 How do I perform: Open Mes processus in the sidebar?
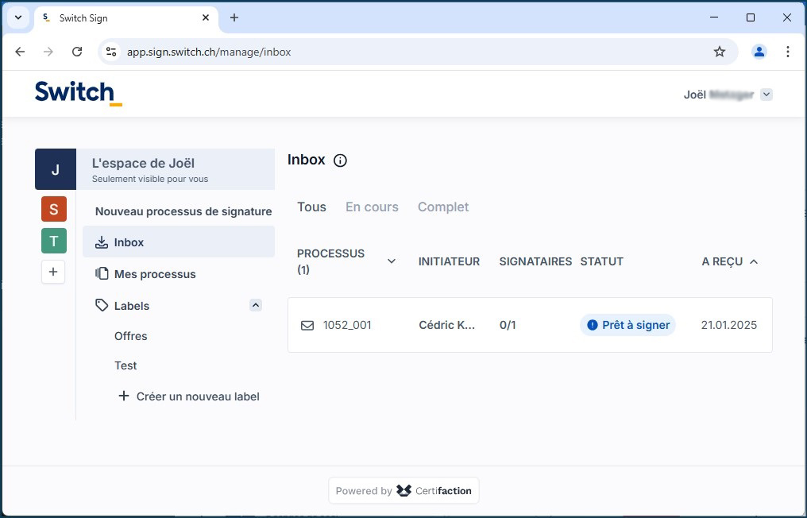[x=154, y=274]
